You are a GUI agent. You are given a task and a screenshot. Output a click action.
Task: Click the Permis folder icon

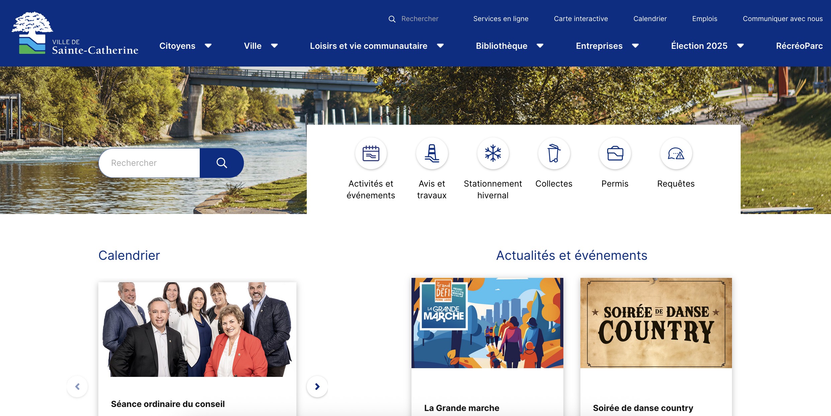[615, 154]
